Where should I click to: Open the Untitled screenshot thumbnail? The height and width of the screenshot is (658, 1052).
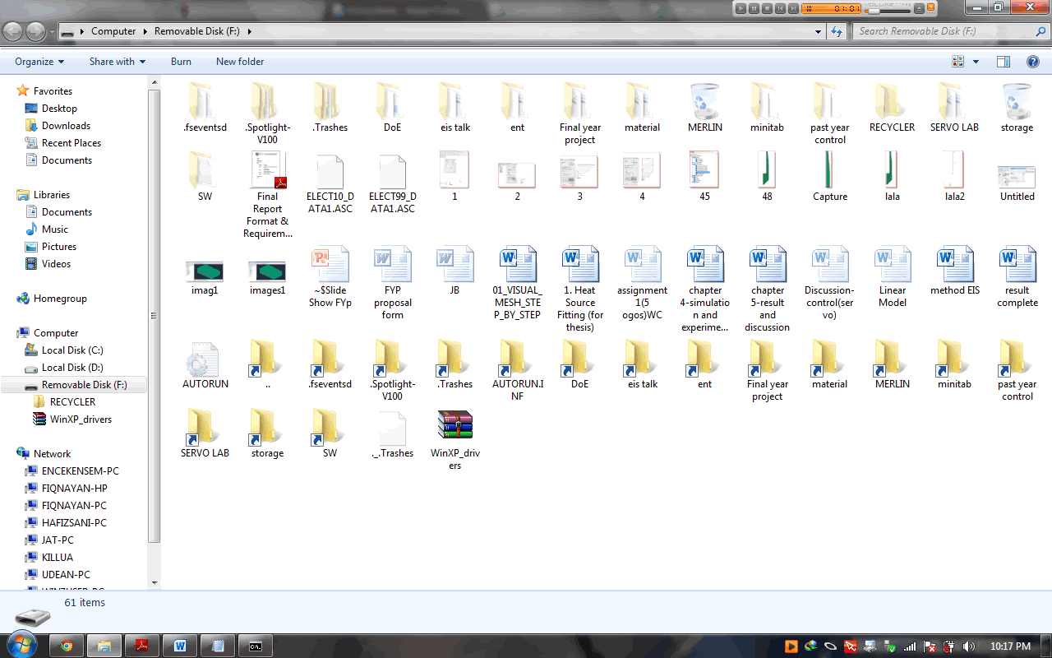coord(1017,177)
